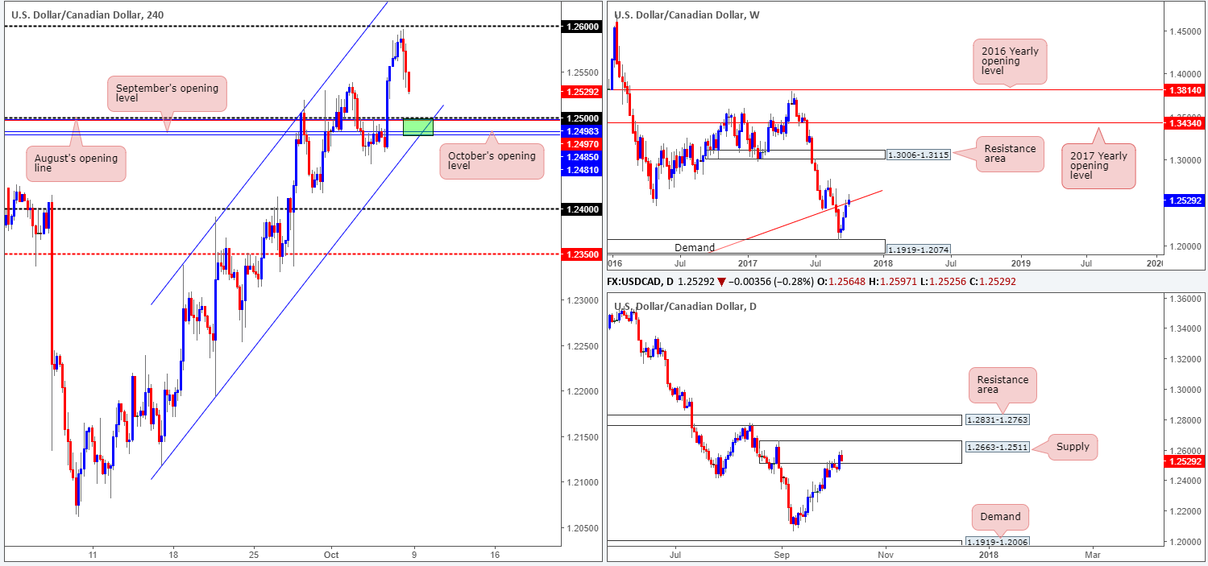Click the 1.36000 label on the daily axis
Image resolution: width=1208 pixels, height=566 pixels.
click(1185, 299)
